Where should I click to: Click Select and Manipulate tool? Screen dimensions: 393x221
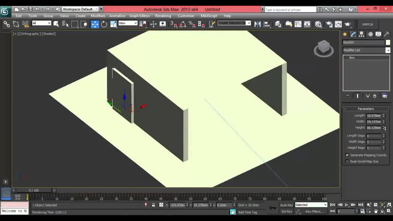coord(153,24)
